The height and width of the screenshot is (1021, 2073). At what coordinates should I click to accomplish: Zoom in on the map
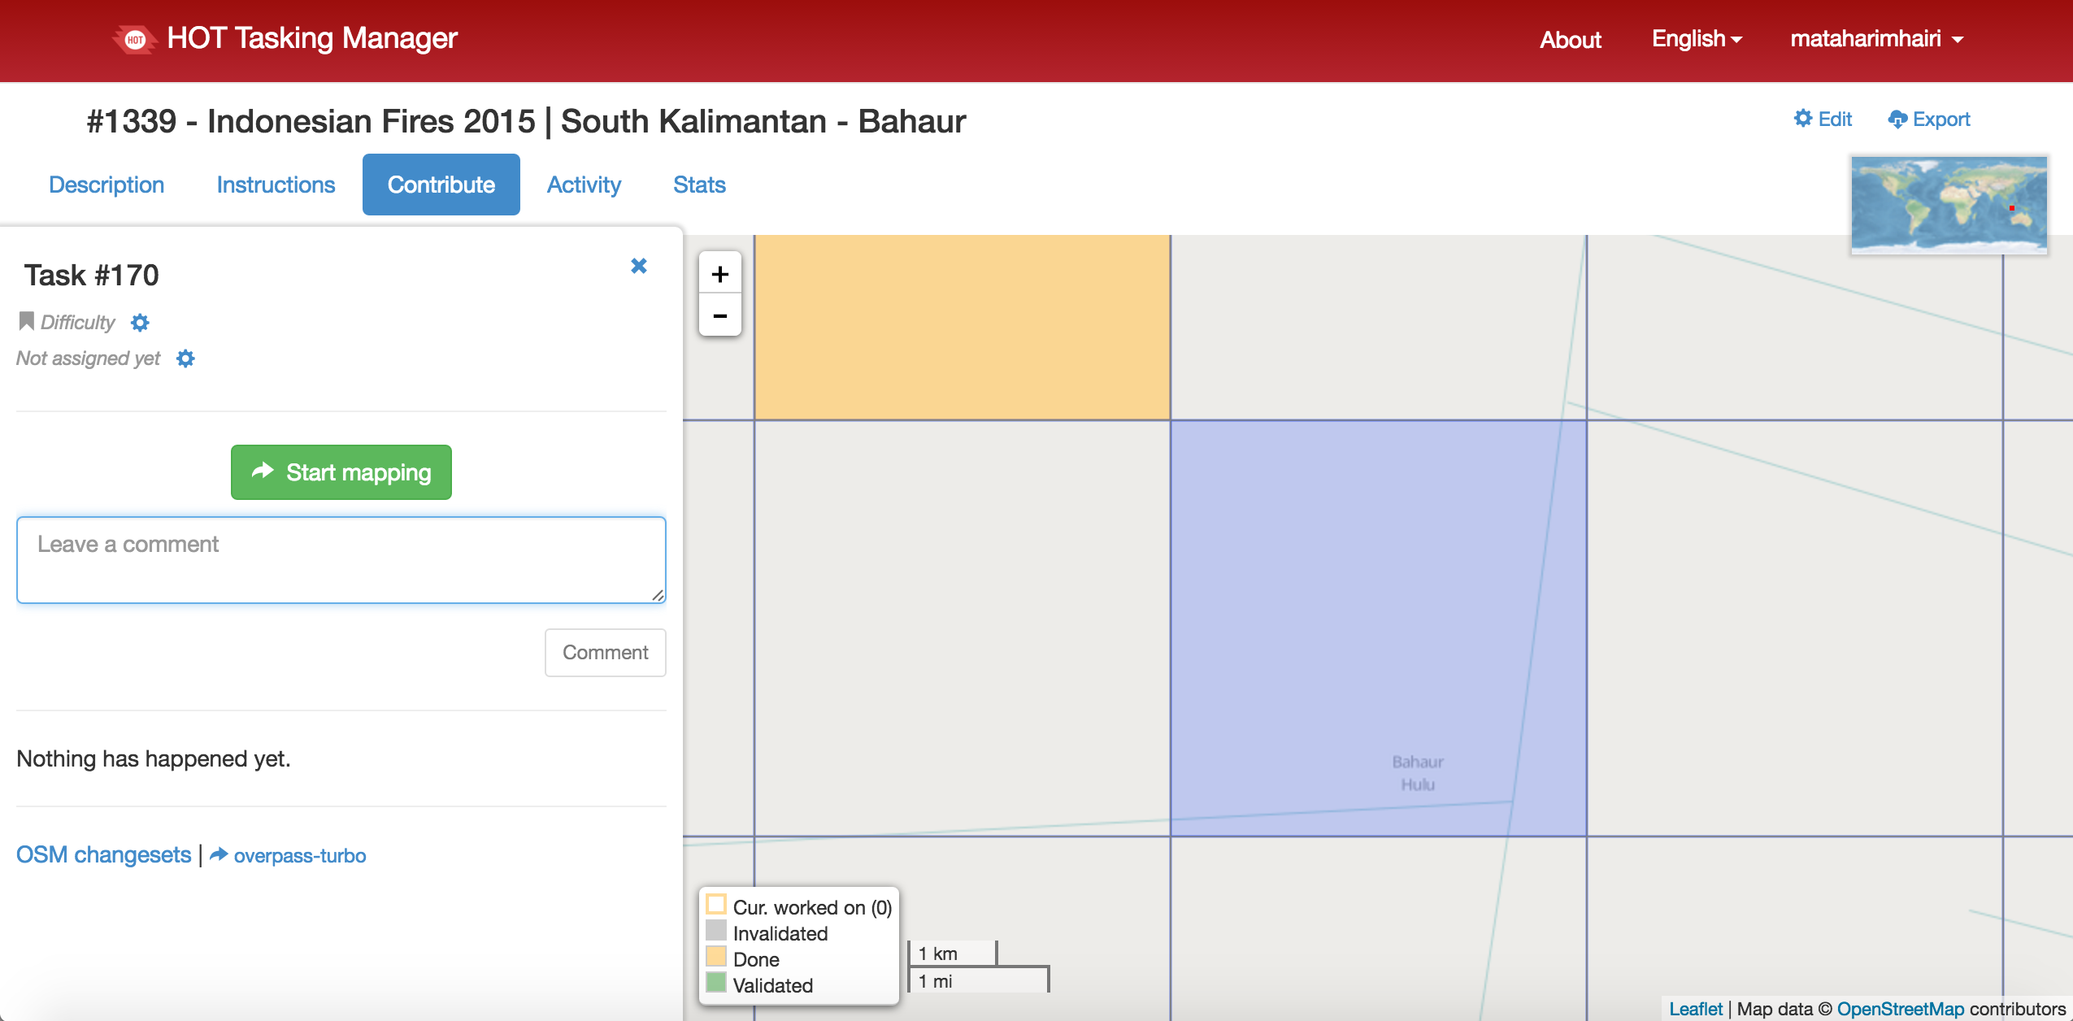coord(719,274)
